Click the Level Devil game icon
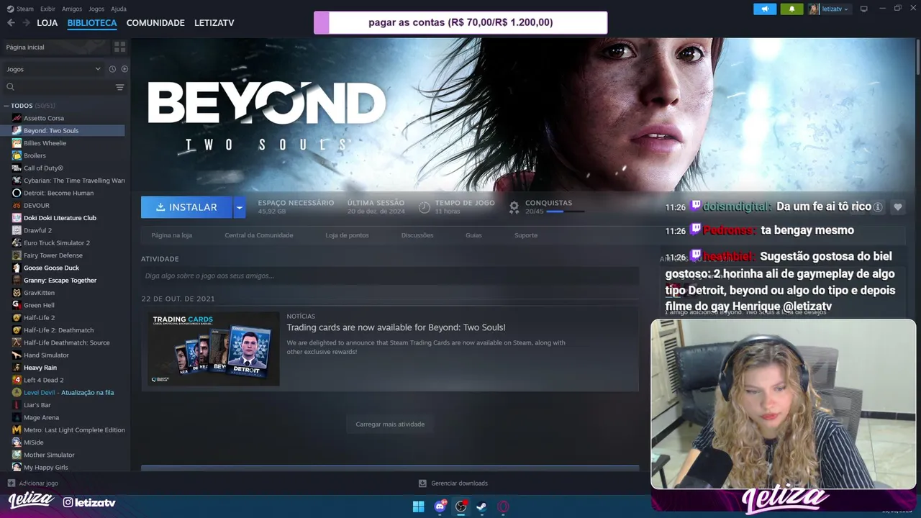The image size is (921, 518). [x=17, y=392]
